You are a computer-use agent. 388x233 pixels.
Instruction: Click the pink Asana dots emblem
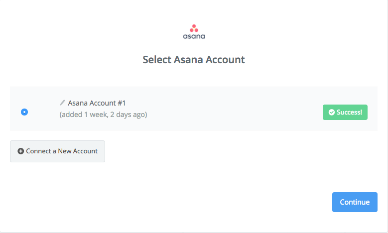coord(194,28)
